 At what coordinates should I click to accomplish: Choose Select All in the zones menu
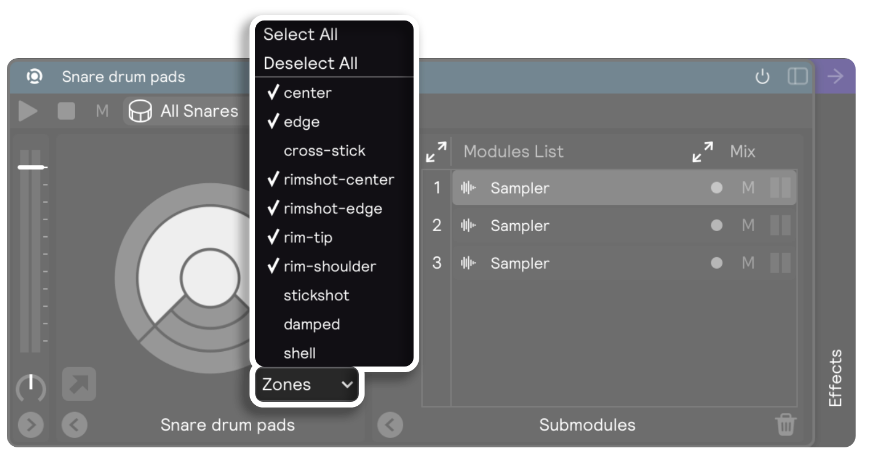(301, 35)
